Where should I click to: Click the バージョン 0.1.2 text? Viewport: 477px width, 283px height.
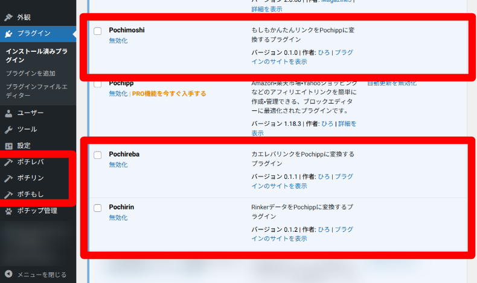click(x=274, y=229)
